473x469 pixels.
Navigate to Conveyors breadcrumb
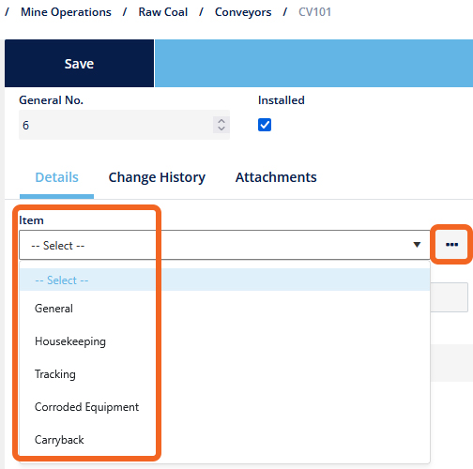[243, 12]
